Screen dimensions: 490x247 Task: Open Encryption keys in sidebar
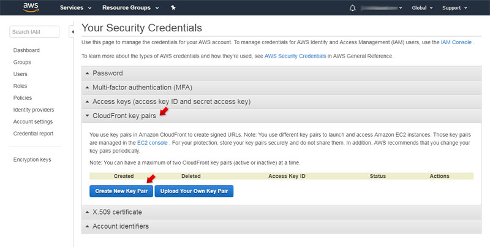tap(32, 160)
